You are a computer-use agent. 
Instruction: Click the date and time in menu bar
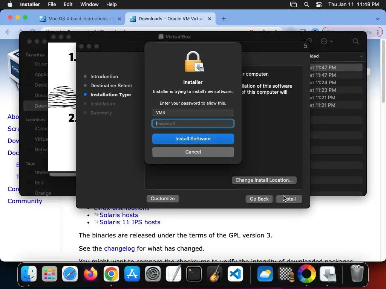click(x=354, y=5)
